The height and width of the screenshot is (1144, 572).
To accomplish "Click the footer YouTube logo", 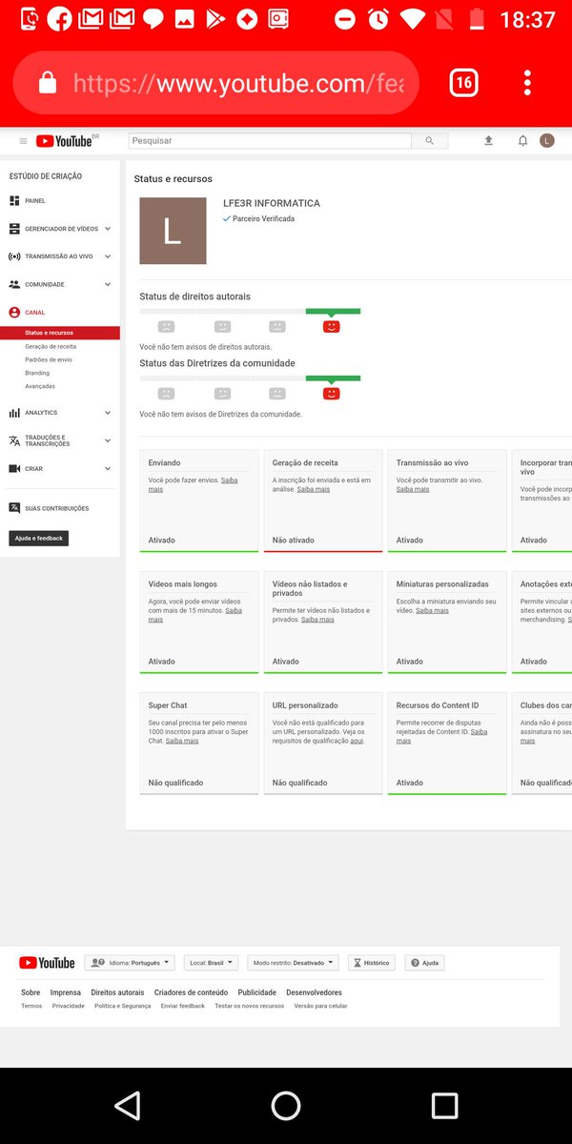I will tap(47, 963).
